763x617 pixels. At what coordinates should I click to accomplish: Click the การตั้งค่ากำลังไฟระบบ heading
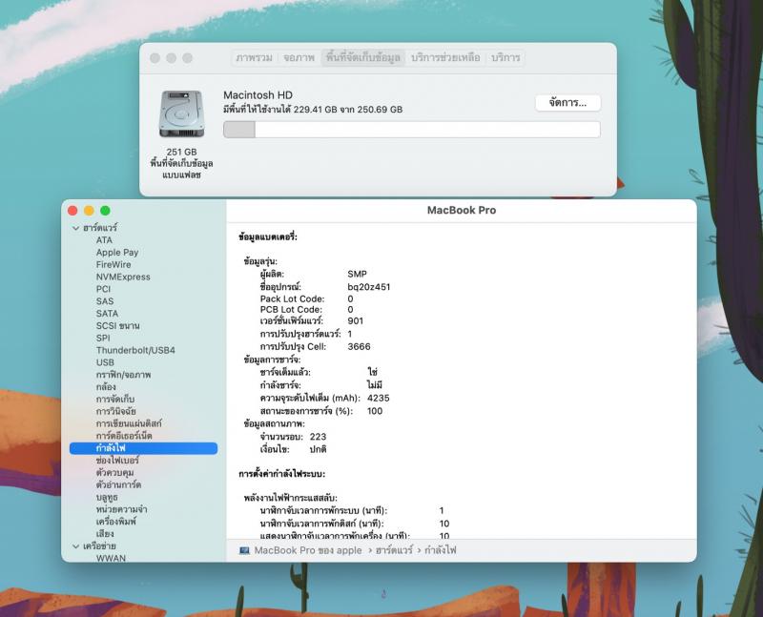[x=281, y=473]
